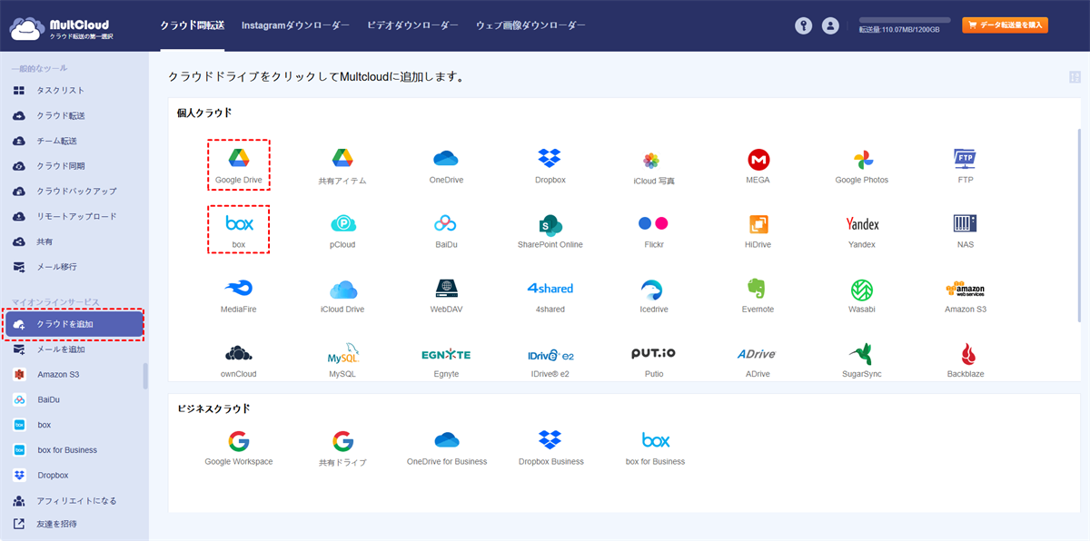Add SharePoint Online drive
The height and width of the screenshot is (541, 1090).
550,231
